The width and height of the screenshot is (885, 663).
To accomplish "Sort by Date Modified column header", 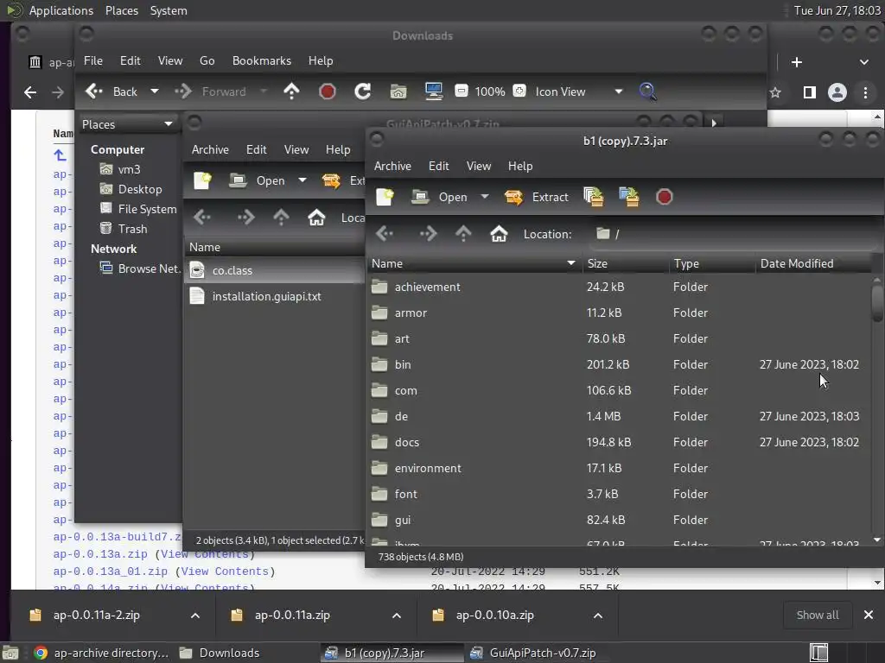I will point(812,263).
